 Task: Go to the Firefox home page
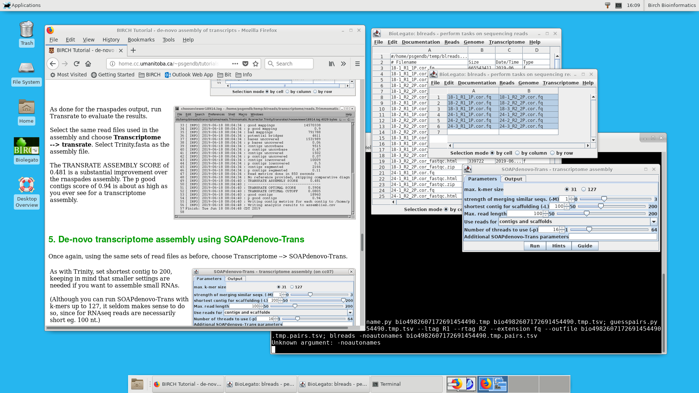88,64
